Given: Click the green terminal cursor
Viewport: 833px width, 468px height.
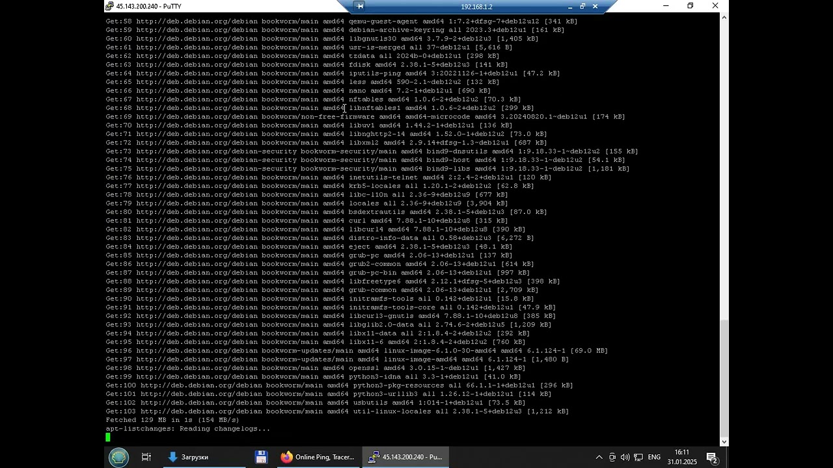Looking at the screenshot, I should pyautogui.click(x=108, y=437).
